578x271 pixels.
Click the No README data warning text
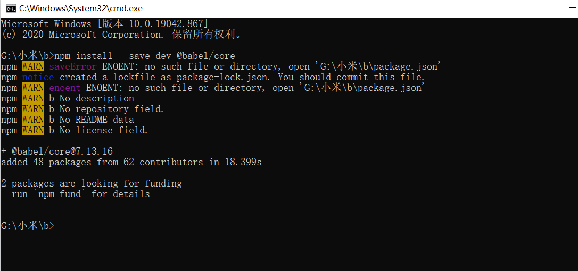click(96, 120)
